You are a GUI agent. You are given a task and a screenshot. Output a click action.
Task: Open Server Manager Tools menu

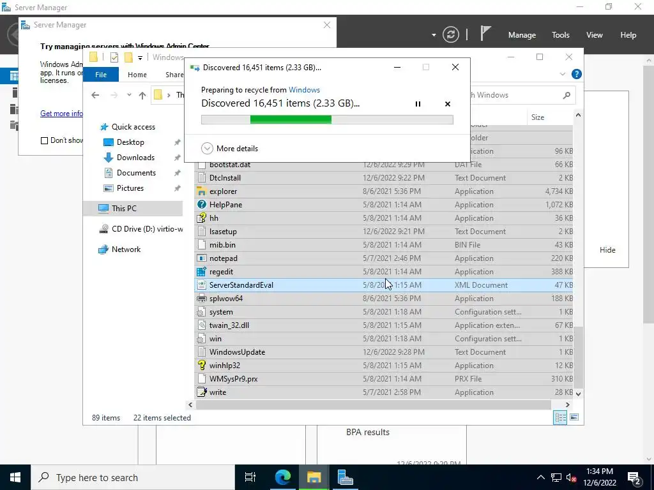[561, 35]
